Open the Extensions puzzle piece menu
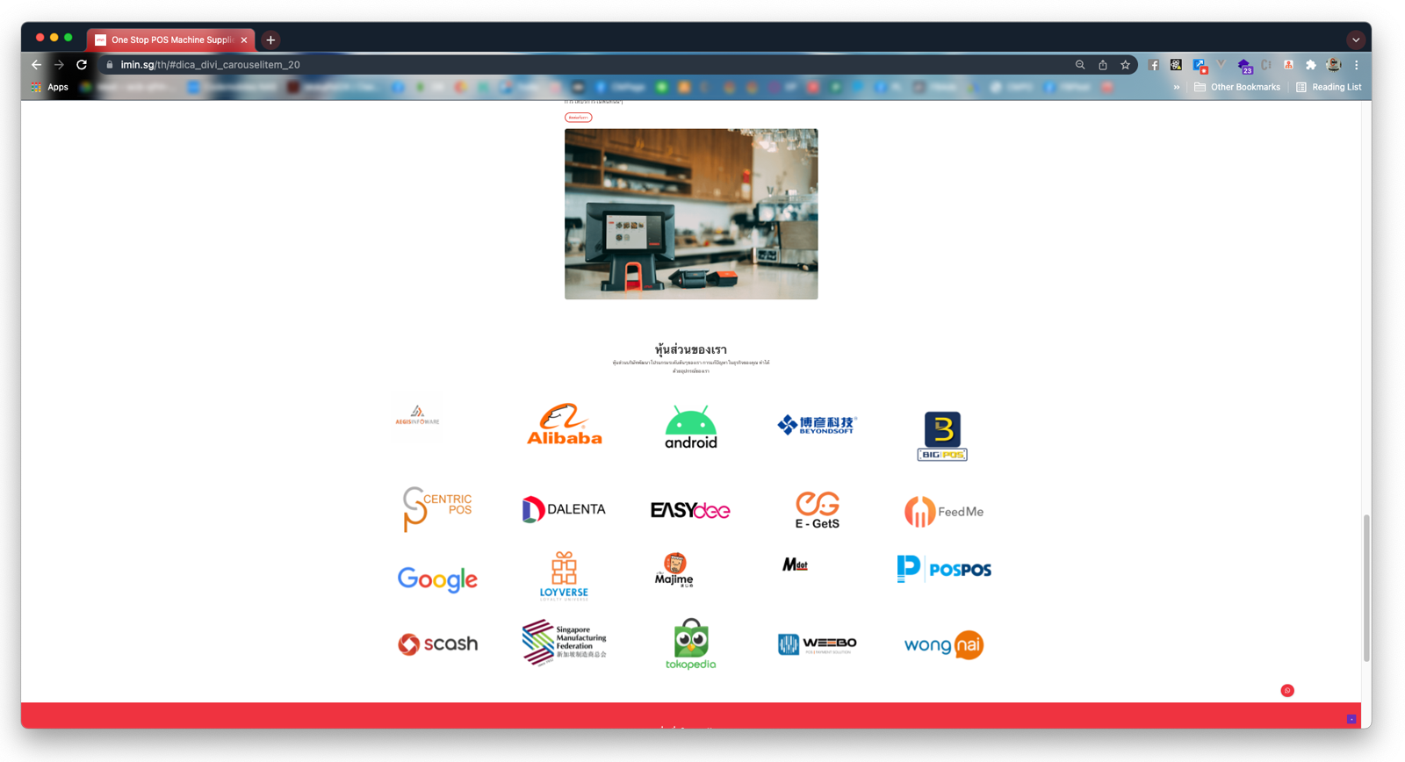This screenshot has height=762, width=1405. tap(1311, 65)
